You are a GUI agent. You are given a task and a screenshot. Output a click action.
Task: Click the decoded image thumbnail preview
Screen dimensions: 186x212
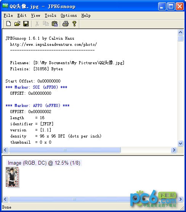[12, 177]
